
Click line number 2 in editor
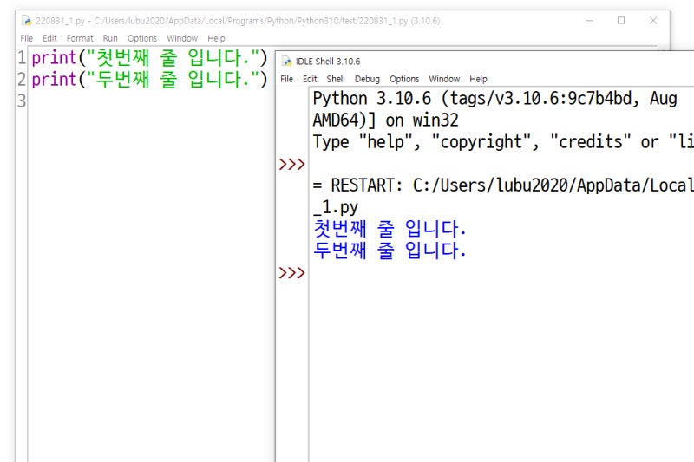tap(22, 80)
